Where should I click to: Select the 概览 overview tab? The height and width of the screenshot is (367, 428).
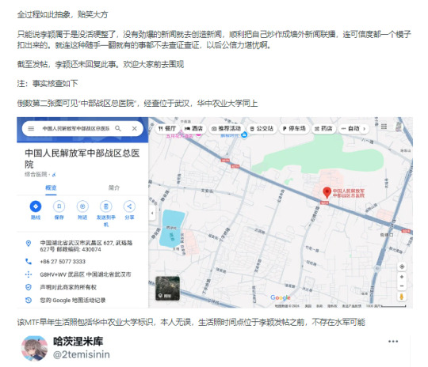click(x=51, y=187)
